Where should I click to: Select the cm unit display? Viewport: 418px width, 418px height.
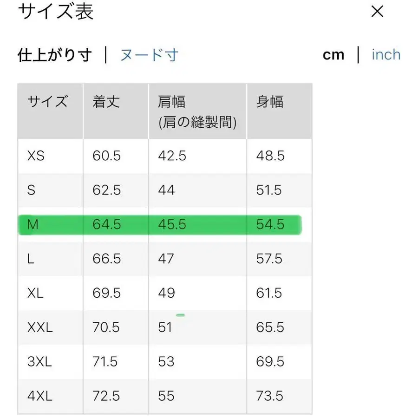point(334,55)
